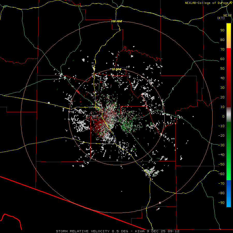The height and width of the screenshot is (233, 233).
Task: Click the -60 value on velocity scale
Action: click(x=221, y=174)
